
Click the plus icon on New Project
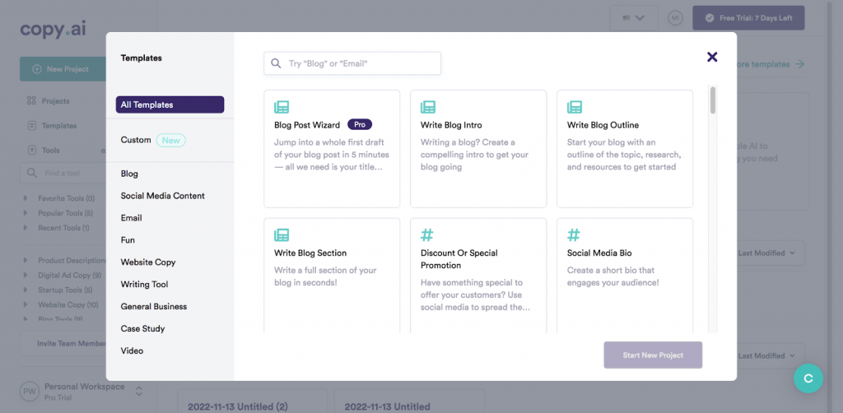[x=37, y=69]
